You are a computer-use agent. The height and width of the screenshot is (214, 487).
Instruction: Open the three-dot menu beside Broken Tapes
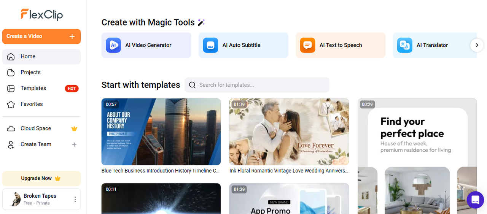pyautogui.click(x=75, y=199)
